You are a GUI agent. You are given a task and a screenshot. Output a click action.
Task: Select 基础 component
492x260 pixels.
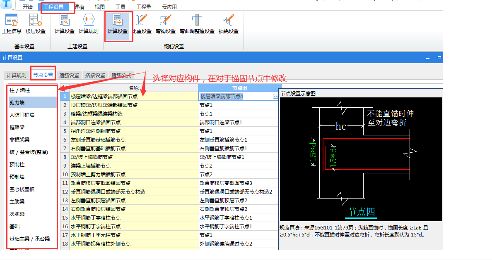click(x=33, y=226)
